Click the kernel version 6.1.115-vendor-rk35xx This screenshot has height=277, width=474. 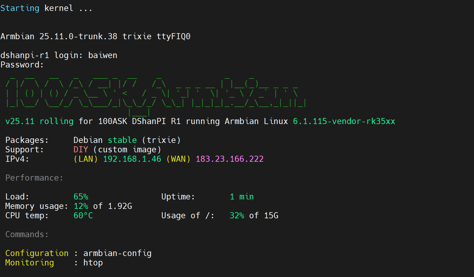[344, 121]
